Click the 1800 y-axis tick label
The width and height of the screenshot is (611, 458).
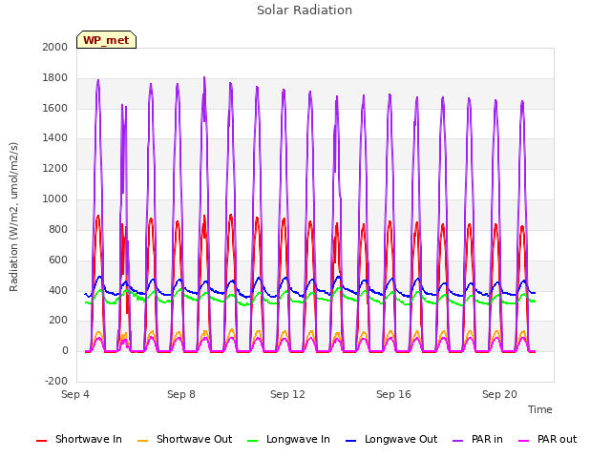pos(55,77)
